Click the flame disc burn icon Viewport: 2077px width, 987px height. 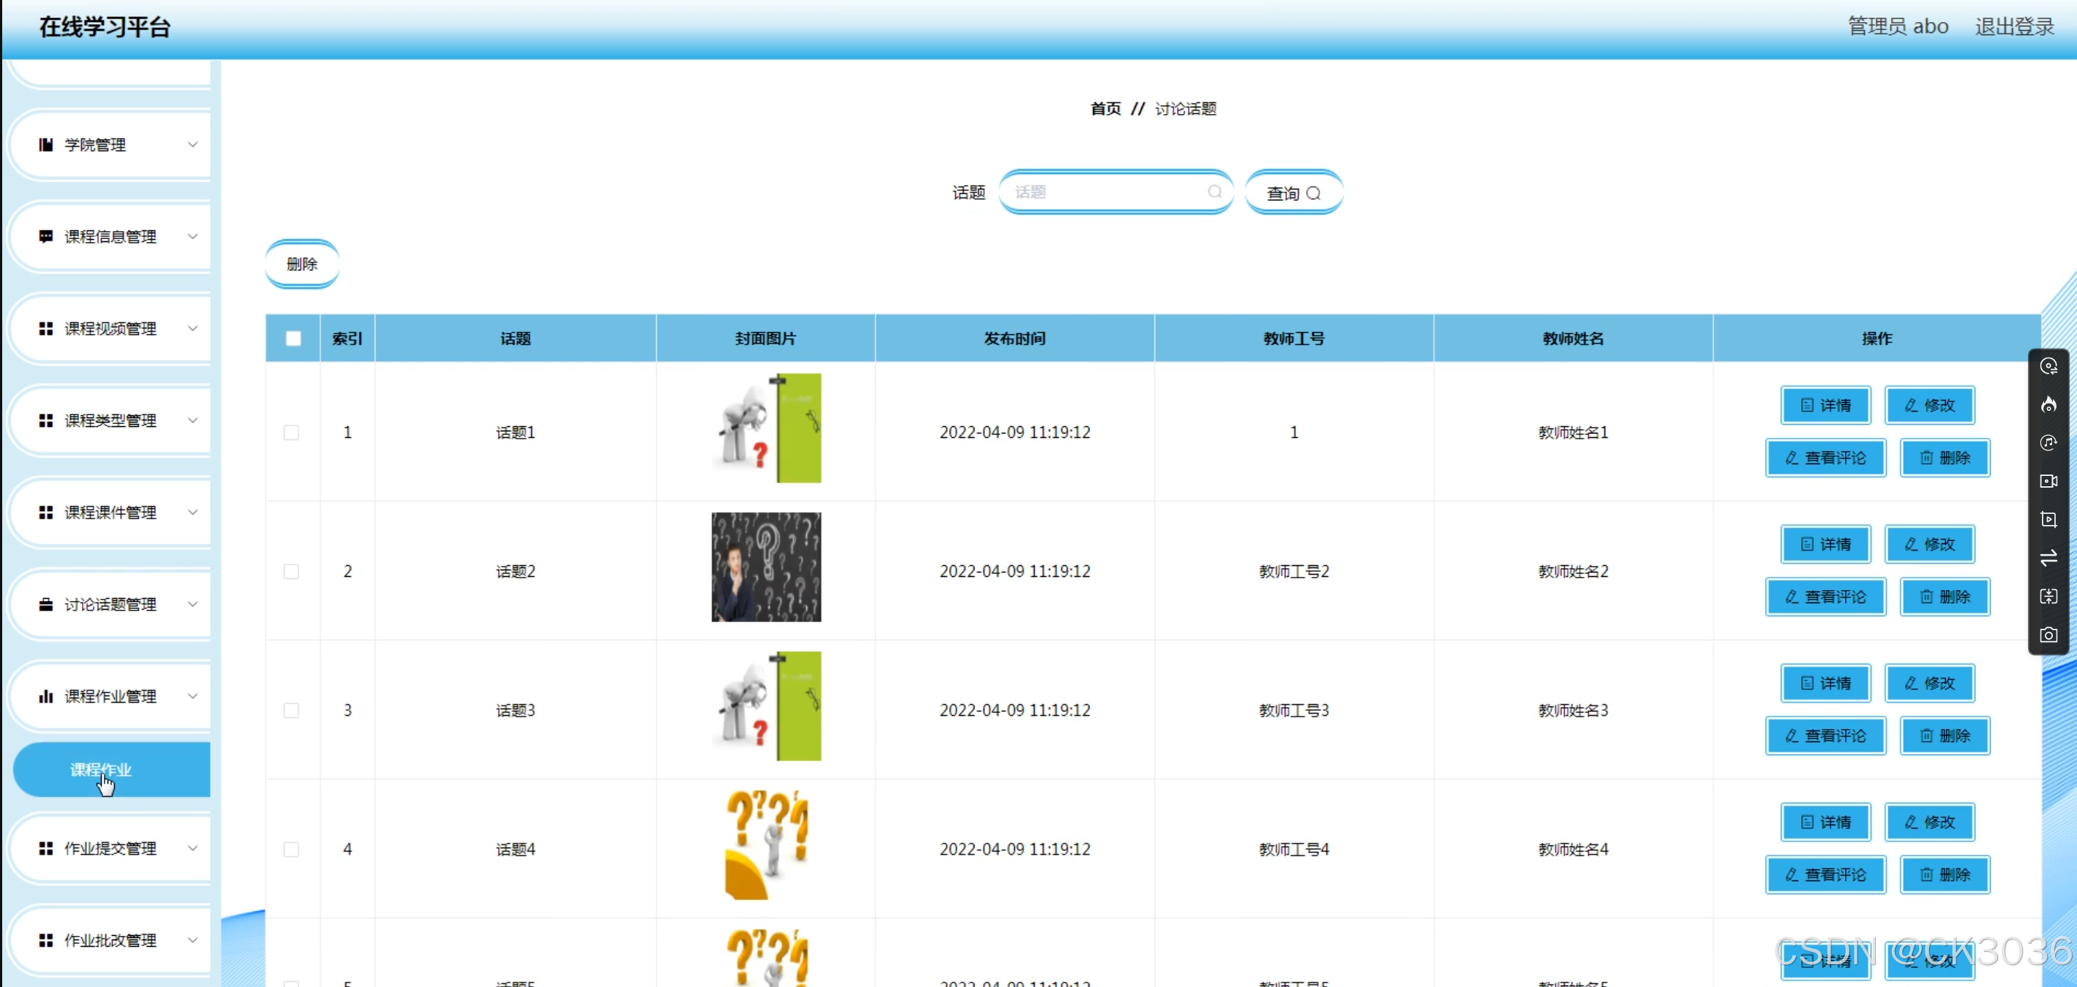(2048, 404)
